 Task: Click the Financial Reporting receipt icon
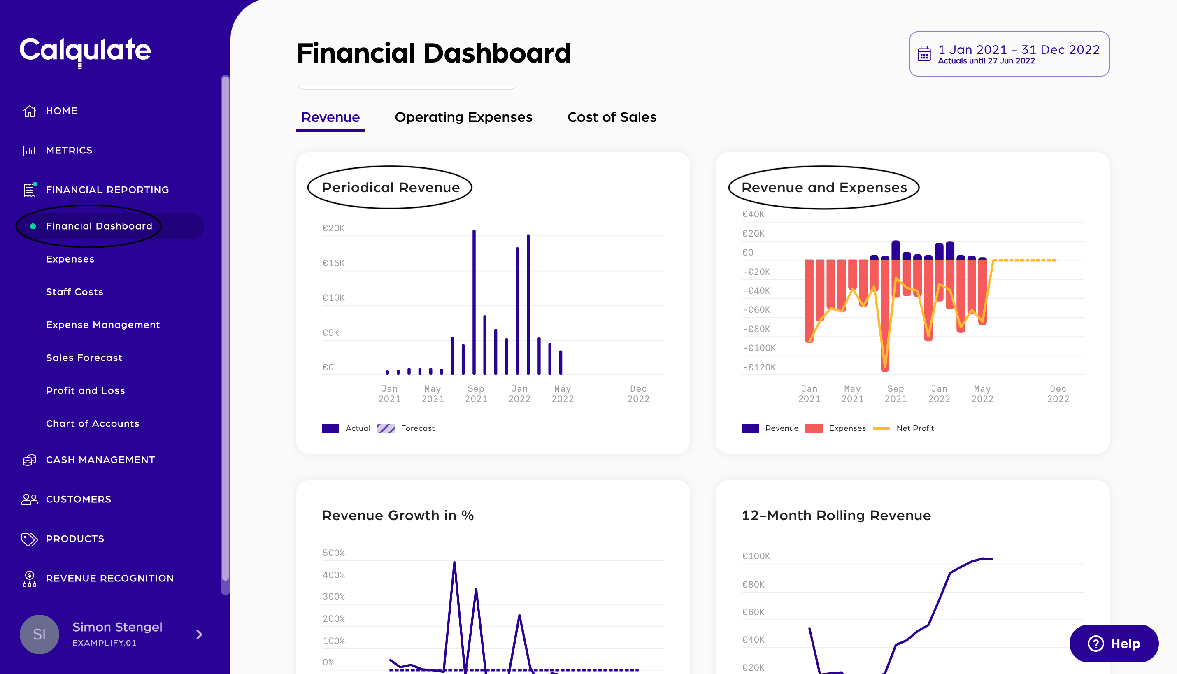(x=29, y=190)
